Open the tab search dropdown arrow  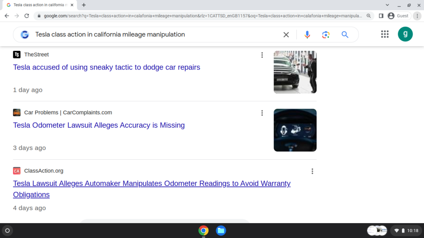tap(387, 5)
